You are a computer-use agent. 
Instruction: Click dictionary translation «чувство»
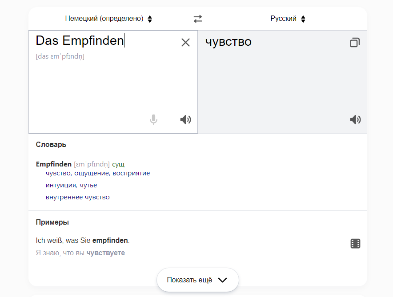point(58,173)
